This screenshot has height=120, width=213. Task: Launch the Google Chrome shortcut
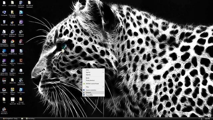13,43
